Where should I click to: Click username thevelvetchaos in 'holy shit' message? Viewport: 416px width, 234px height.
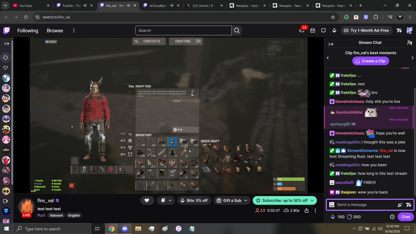tap(350, 102)
